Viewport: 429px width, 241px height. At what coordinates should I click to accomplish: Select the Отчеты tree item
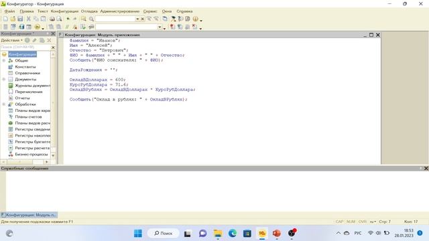tap(22, 98)
